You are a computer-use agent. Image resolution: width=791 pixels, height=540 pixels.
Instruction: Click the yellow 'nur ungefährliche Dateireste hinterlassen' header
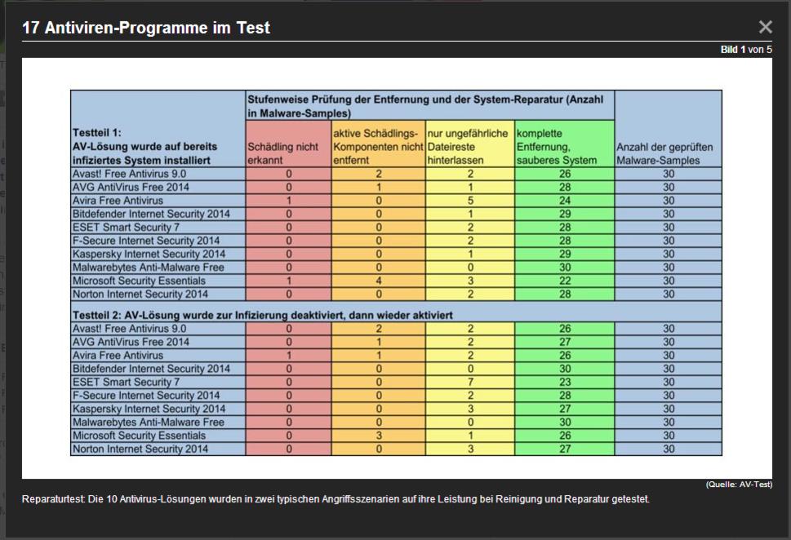(469, 144)
